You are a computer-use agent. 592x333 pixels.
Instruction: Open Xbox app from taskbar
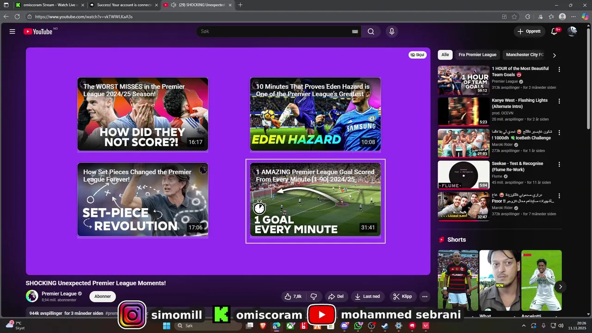coord(290,326)
